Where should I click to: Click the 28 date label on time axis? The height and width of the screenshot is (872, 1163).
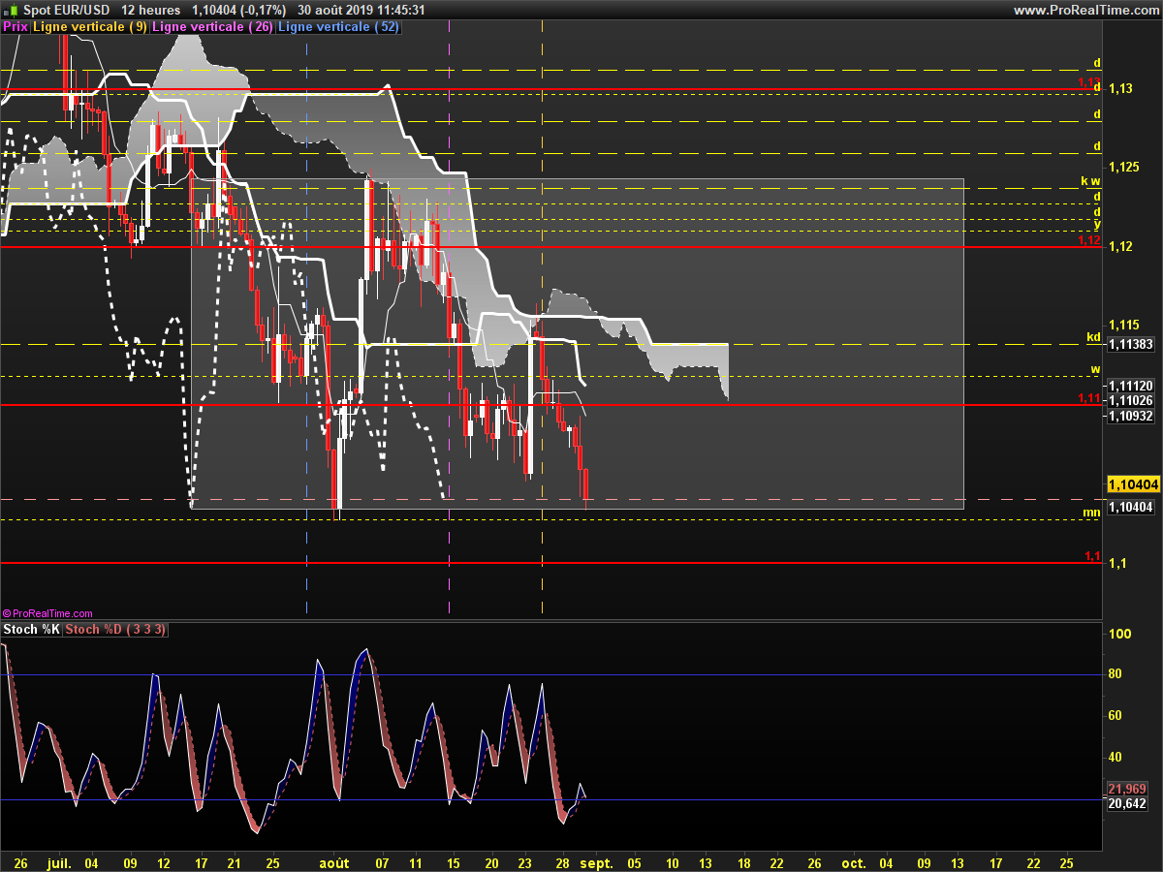(x=562, y=861)
